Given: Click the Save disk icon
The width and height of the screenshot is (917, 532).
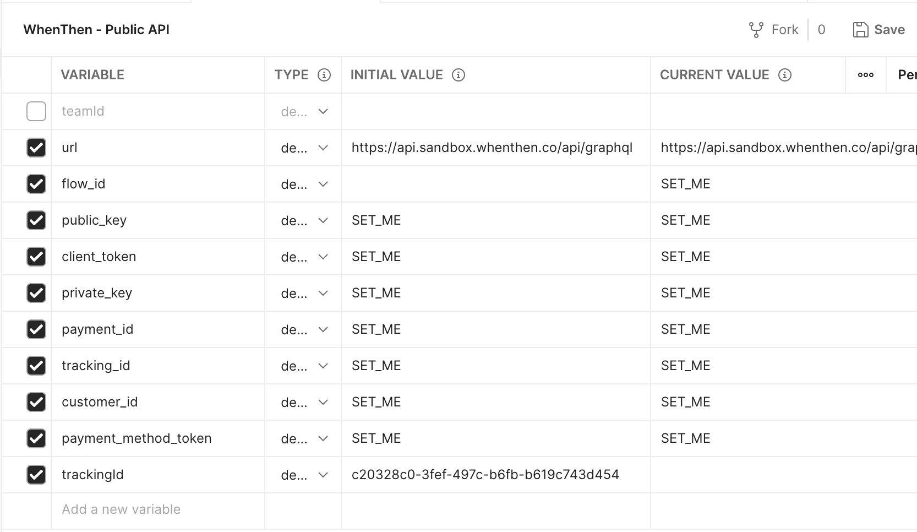Looking at the screenshot, I should 860,30.
